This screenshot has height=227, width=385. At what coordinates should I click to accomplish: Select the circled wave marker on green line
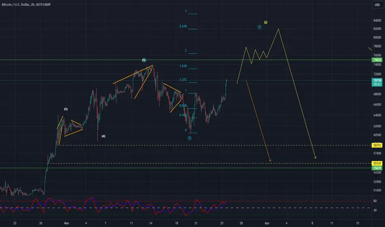[x=144, y=60]
